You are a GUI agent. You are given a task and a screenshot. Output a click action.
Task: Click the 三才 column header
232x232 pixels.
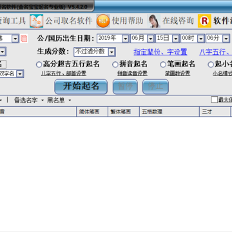[215, 111]
